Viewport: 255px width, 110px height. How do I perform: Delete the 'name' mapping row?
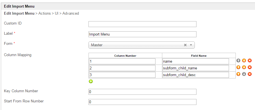(x=250, y=61)
